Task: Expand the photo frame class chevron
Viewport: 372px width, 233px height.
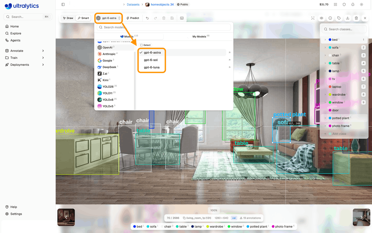Action: (325, 126)
